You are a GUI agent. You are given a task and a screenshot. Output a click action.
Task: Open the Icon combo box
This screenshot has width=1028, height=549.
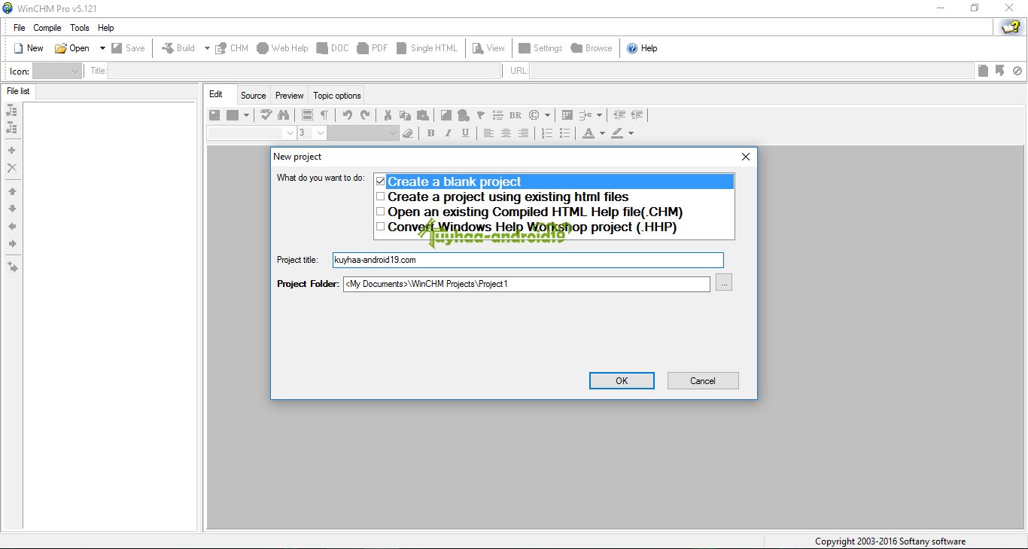57,71
